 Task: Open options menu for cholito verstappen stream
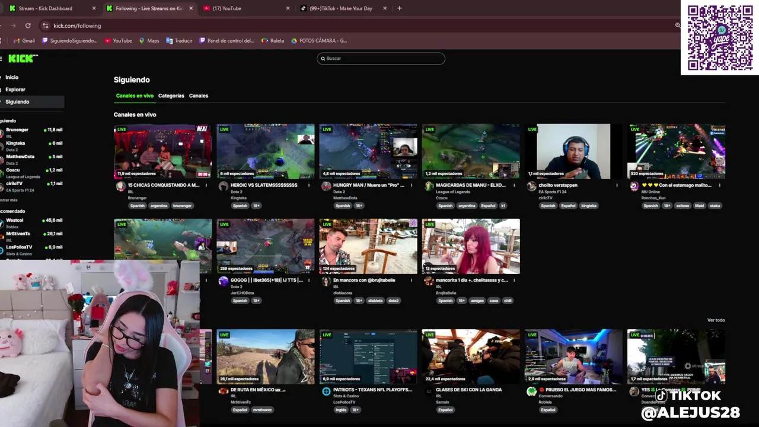(x=617, y=185)
